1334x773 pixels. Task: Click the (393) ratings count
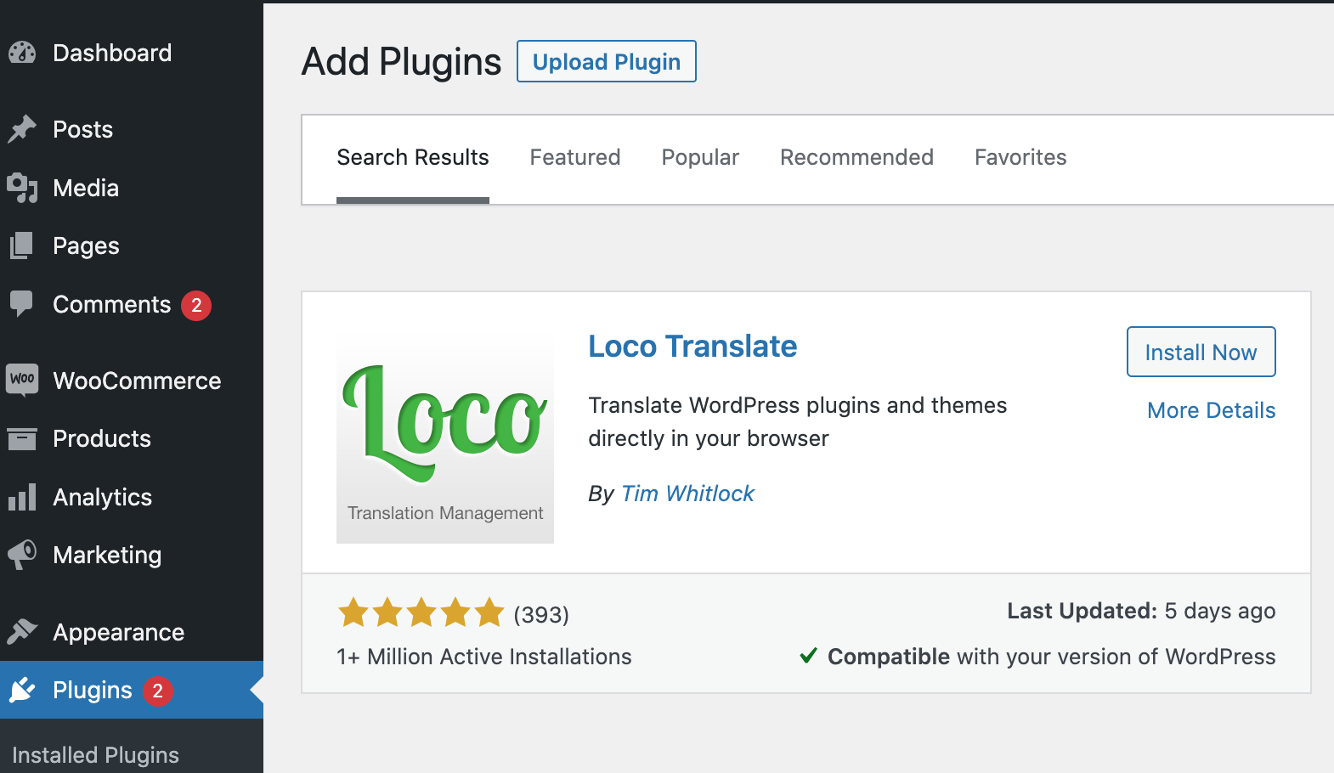click(541, 614)
